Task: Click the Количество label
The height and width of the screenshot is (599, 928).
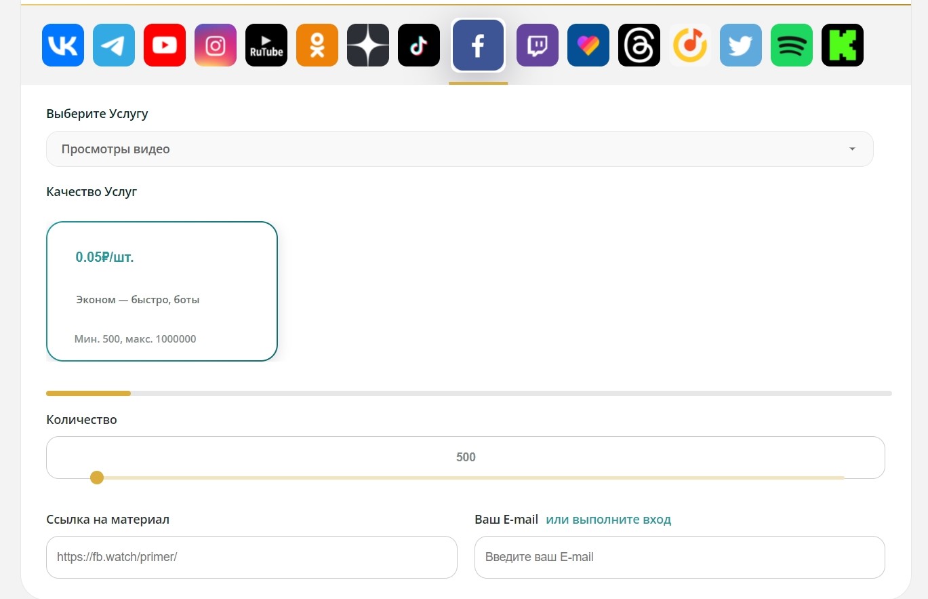Action: pos(81,420)
